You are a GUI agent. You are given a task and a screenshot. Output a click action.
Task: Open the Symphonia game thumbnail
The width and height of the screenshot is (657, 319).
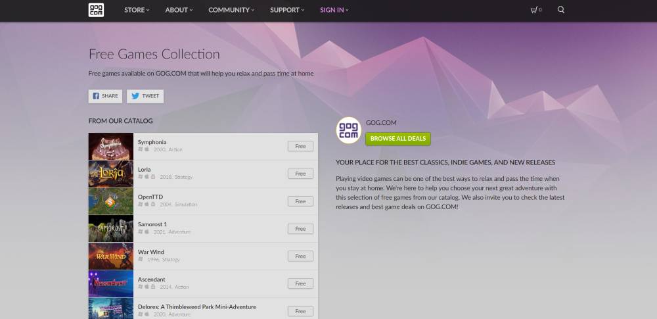(x=110, y=146)
